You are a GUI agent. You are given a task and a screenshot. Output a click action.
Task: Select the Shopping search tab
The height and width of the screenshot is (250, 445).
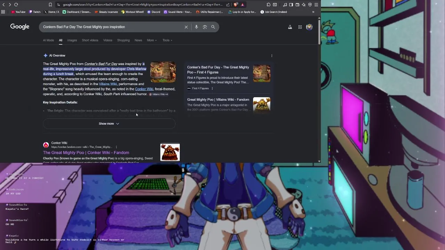tap(123, 40)
